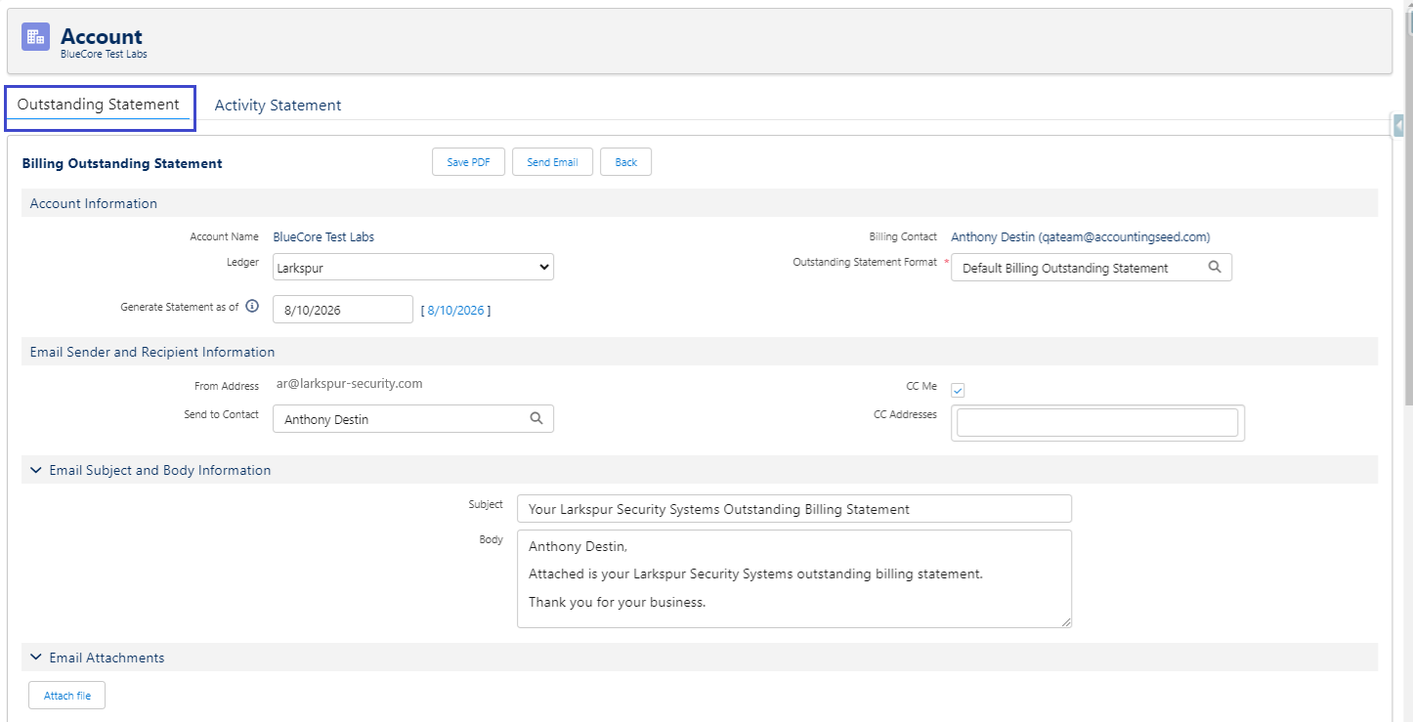
Task: Click the Back button
Action: click(625, 162)
